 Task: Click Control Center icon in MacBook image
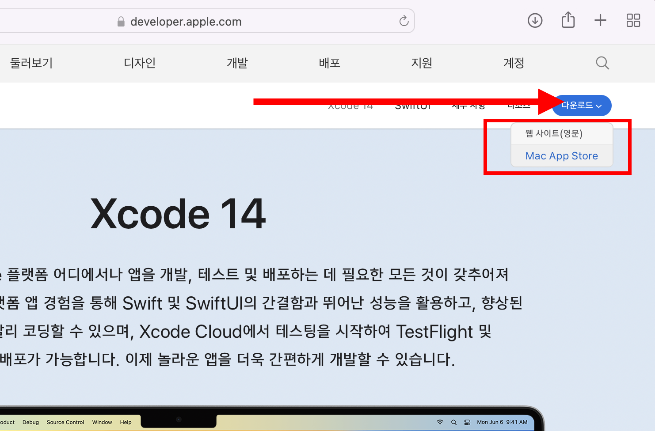click(467, 422)
